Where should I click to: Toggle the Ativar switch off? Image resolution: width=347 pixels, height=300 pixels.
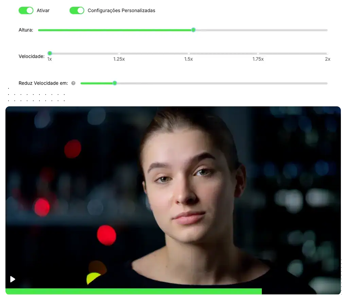tap(26, 11)
